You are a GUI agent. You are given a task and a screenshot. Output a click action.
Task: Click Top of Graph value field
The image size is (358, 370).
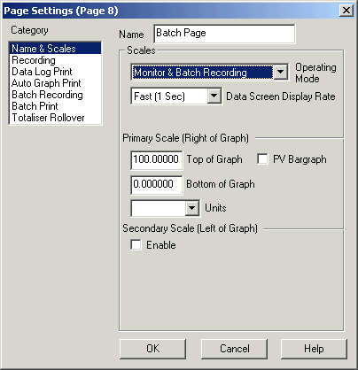157,160
